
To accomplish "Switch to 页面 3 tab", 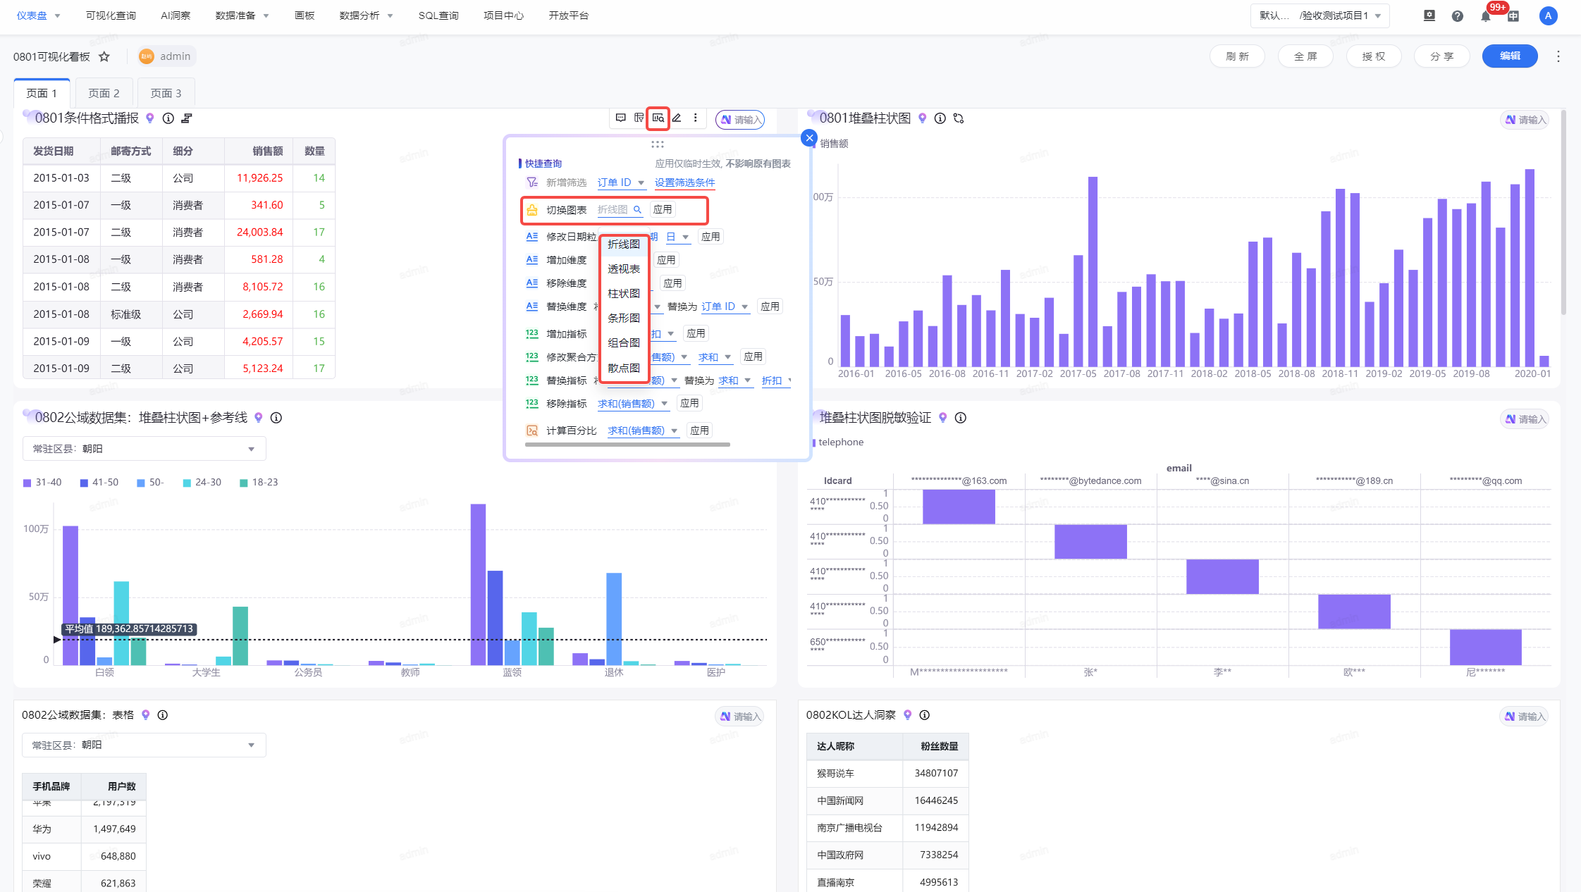I will [x=166, y=93].
